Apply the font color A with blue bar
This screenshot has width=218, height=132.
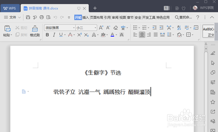tap(112, 35)
